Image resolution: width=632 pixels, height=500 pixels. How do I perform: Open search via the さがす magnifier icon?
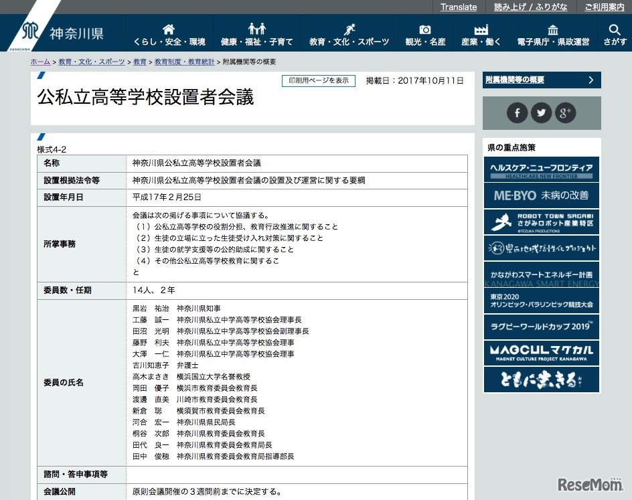click(x=614, y=32)
